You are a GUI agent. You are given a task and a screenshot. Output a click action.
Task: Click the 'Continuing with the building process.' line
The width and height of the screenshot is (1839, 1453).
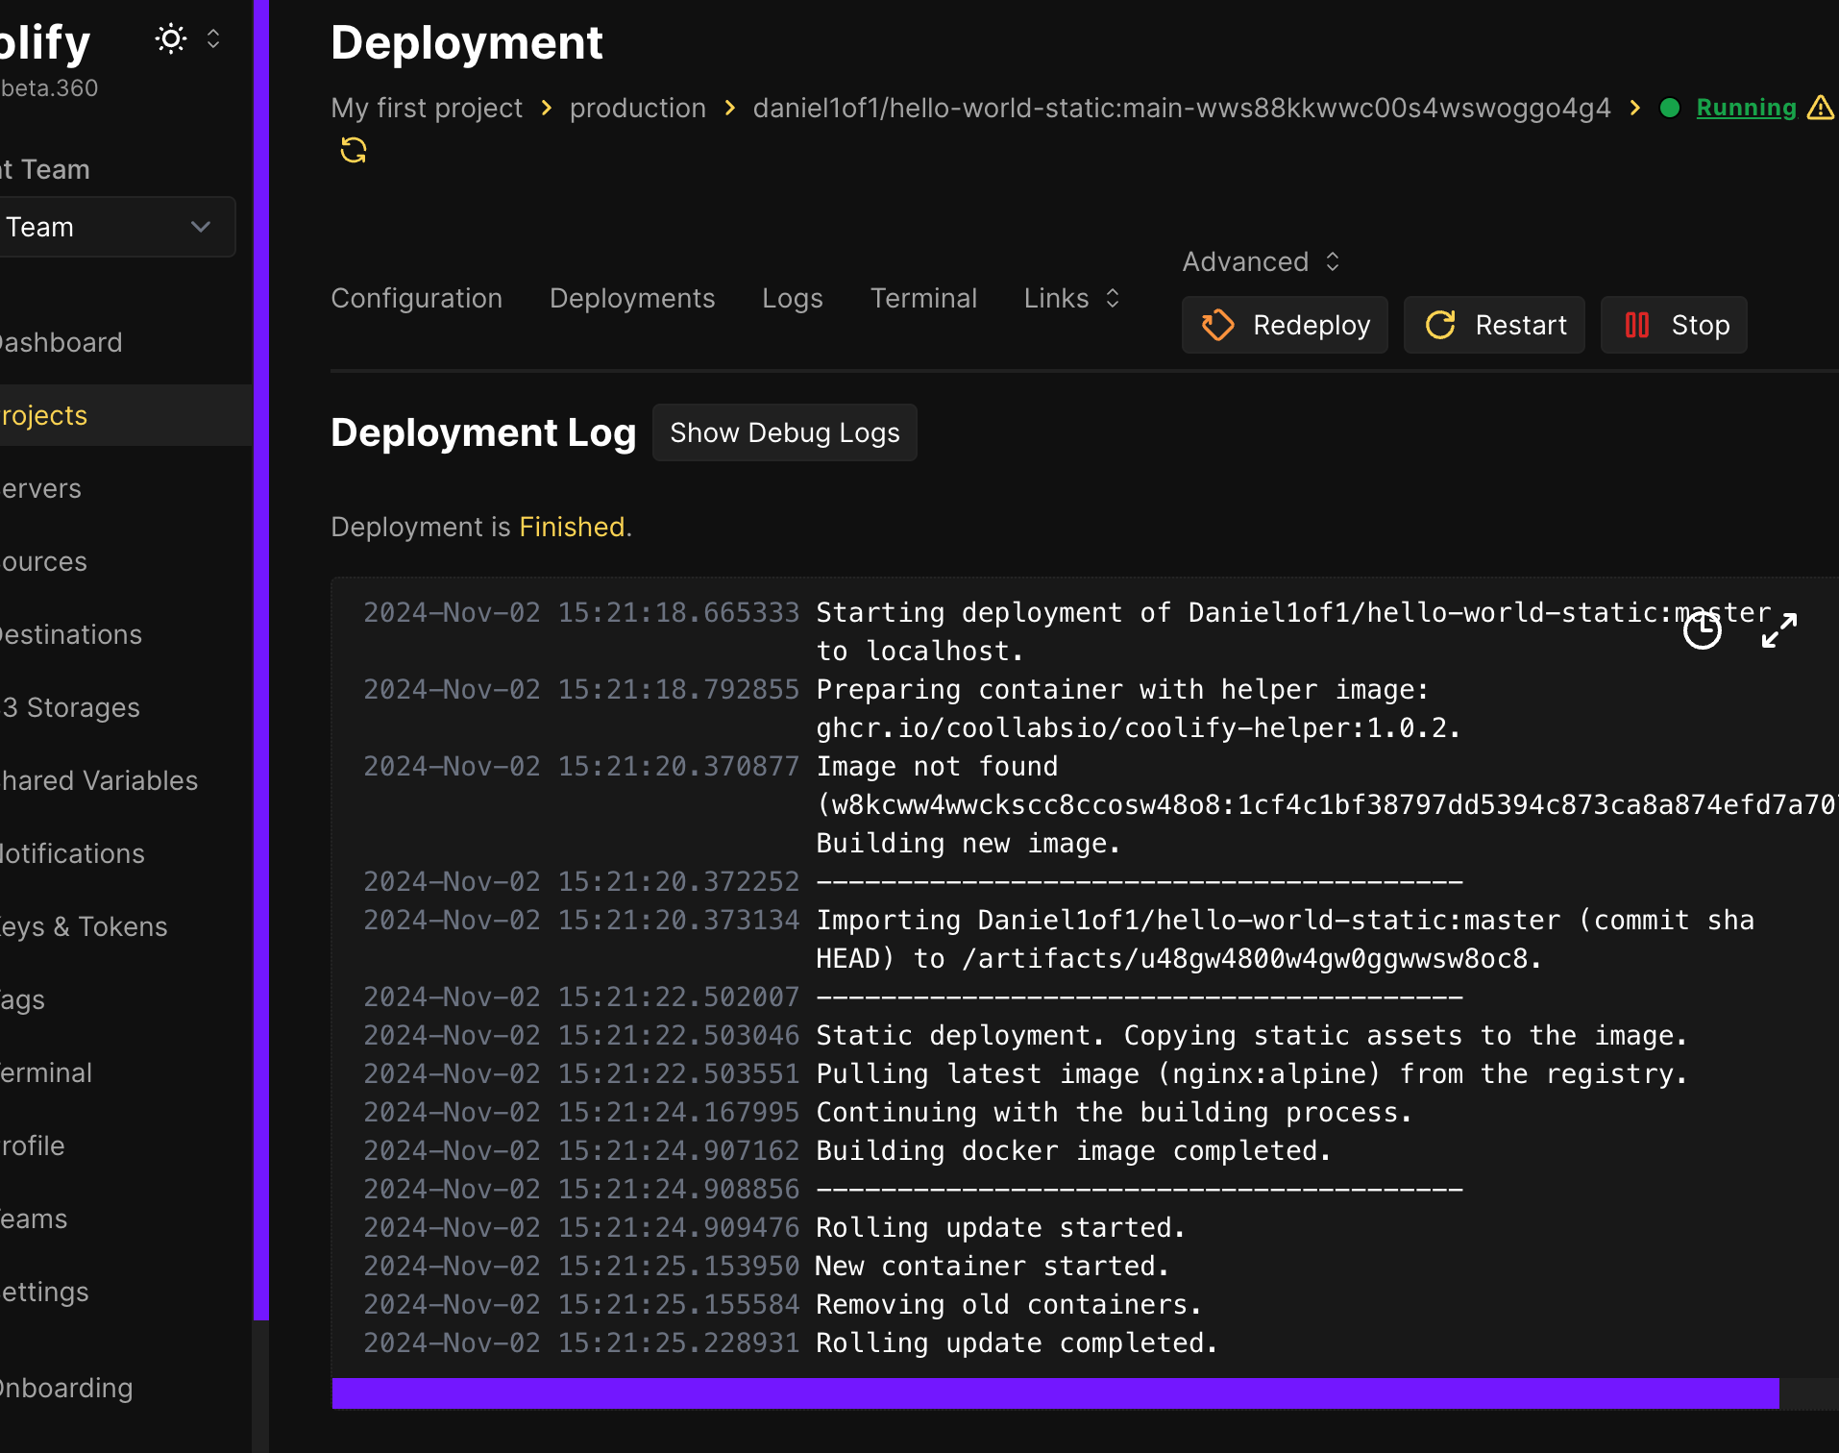pyautogui.click(x=1115, y=1112)
